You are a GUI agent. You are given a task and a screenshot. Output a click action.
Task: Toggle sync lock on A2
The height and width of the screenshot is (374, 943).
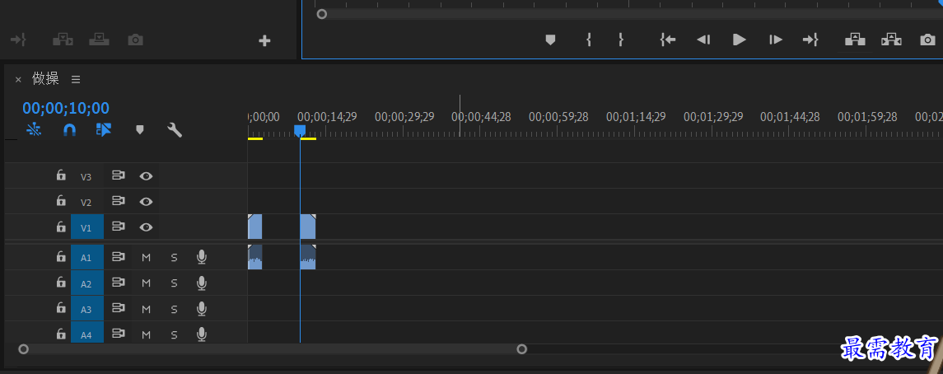[118, 282]
